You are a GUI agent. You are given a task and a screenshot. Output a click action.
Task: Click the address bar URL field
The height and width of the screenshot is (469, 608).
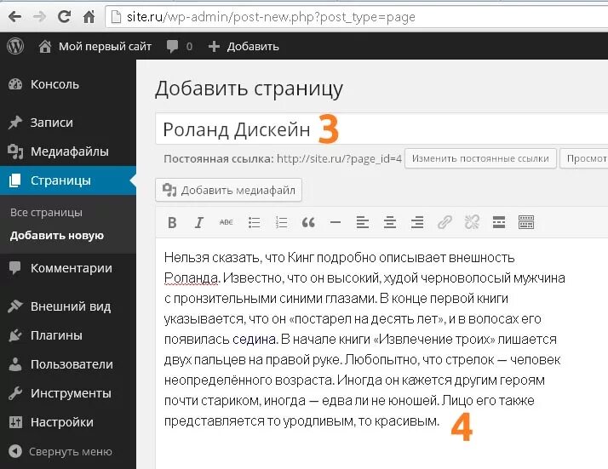(x=357, y=17)
